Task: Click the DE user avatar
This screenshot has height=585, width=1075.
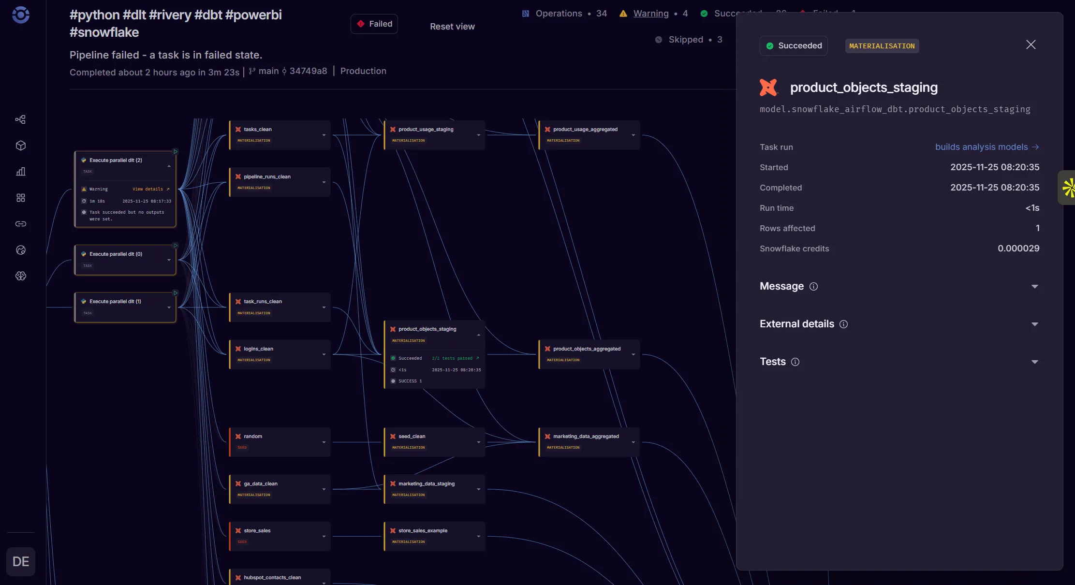Action: 21,561
